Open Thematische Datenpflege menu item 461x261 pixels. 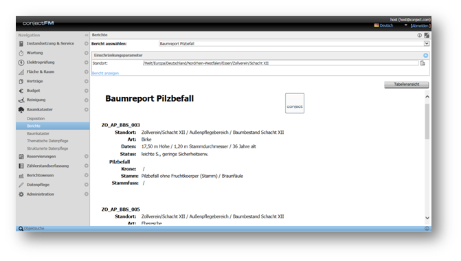click(x=47, y=141)
